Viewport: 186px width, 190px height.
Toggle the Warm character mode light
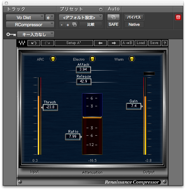132,59
